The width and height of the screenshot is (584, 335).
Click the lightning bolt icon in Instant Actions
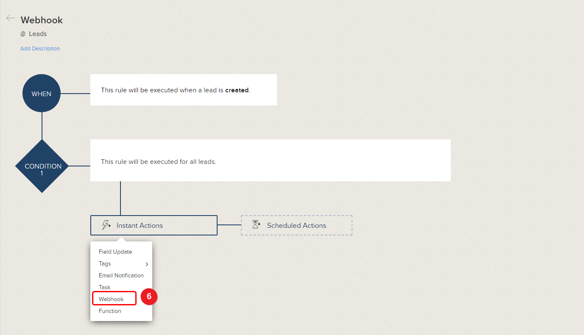coord(106,225)
